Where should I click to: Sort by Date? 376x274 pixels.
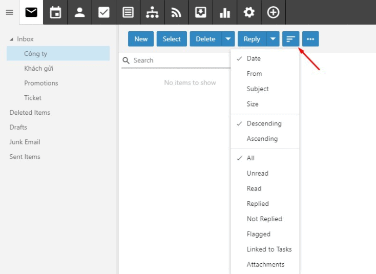click(265, 58)
